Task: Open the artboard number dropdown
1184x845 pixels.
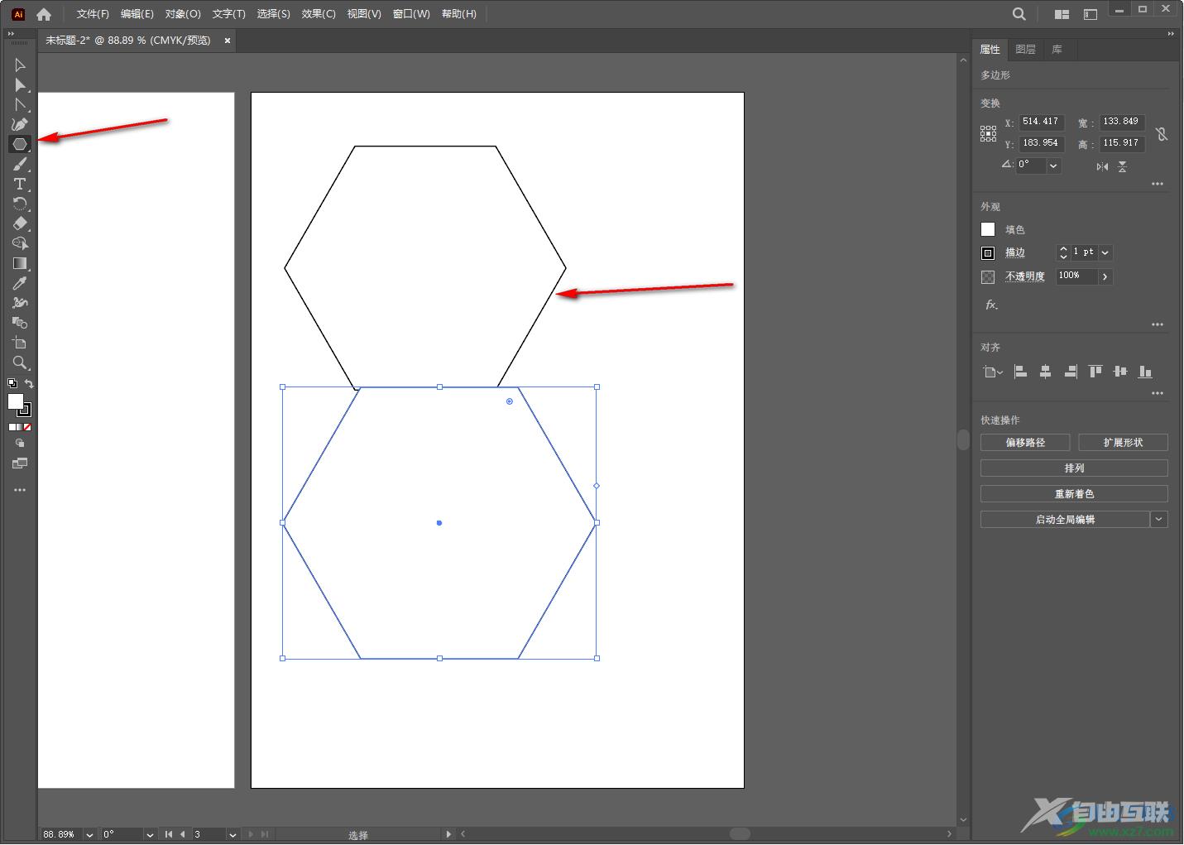Action: [x=232, y=834]
